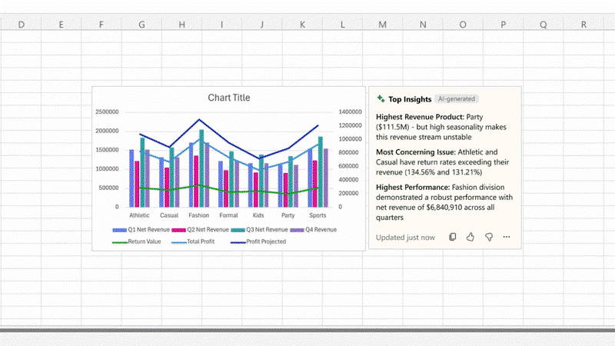Click the AI-generated badge
Viewport: 615px width, 346px height.
456,99
